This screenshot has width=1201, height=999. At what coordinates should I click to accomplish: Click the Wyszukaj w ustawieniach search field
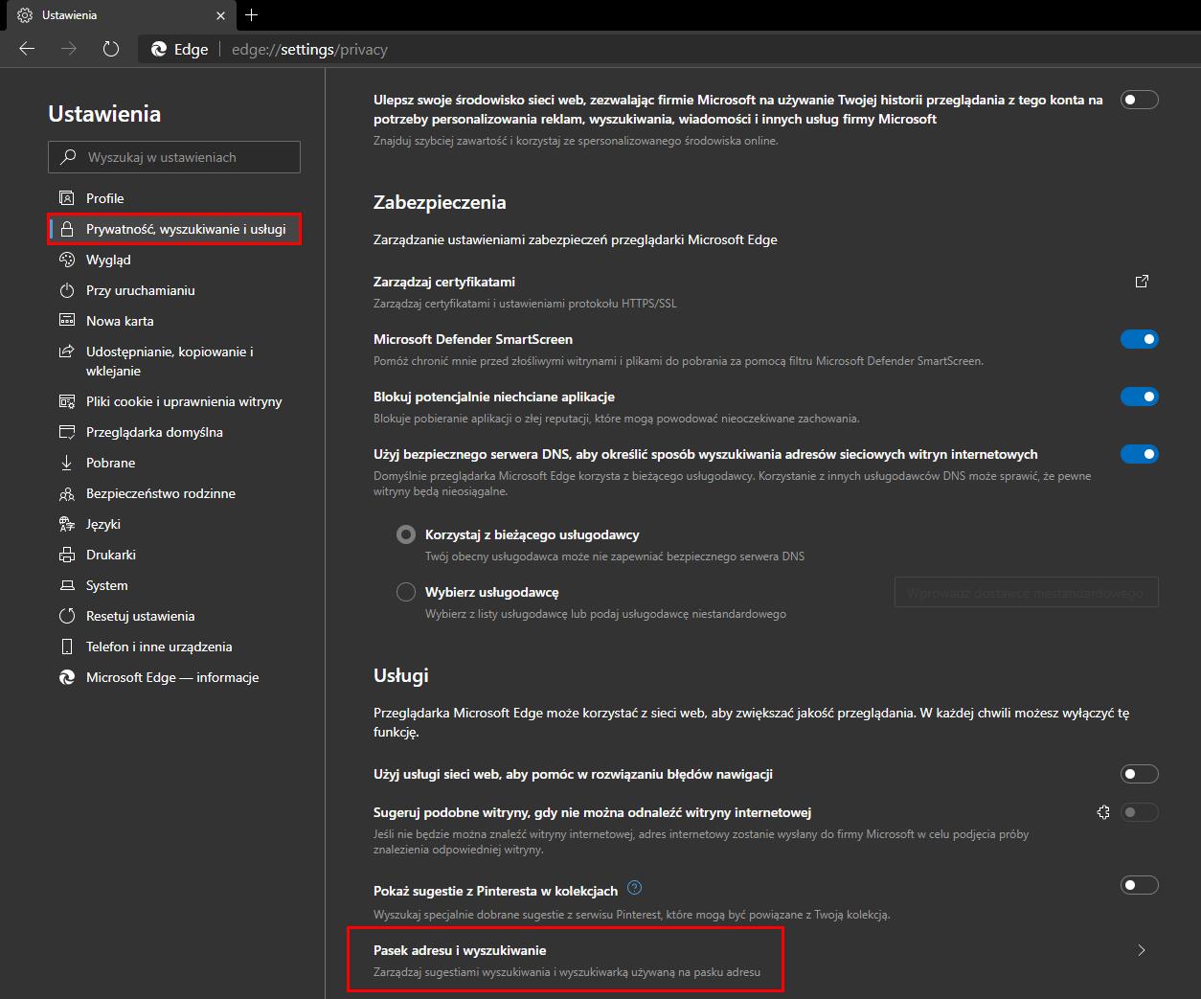pyautogui.click(x=174, y=157)
